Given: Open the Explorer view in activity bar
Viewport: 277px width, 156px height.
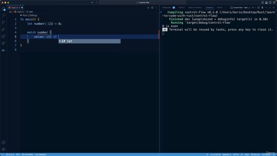Looking at the screenshot, I should pyautogui.click(x=3, y=9).
